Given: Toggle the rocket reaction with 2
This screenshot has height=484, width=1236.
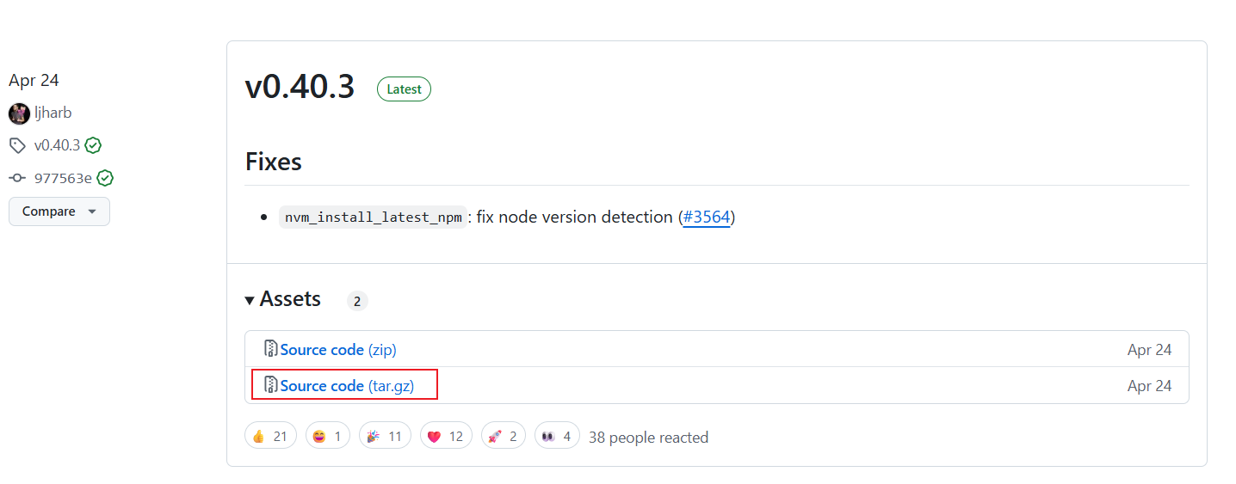Looking at the screenshot, I should pyautogui.click(x=504, y=436).
